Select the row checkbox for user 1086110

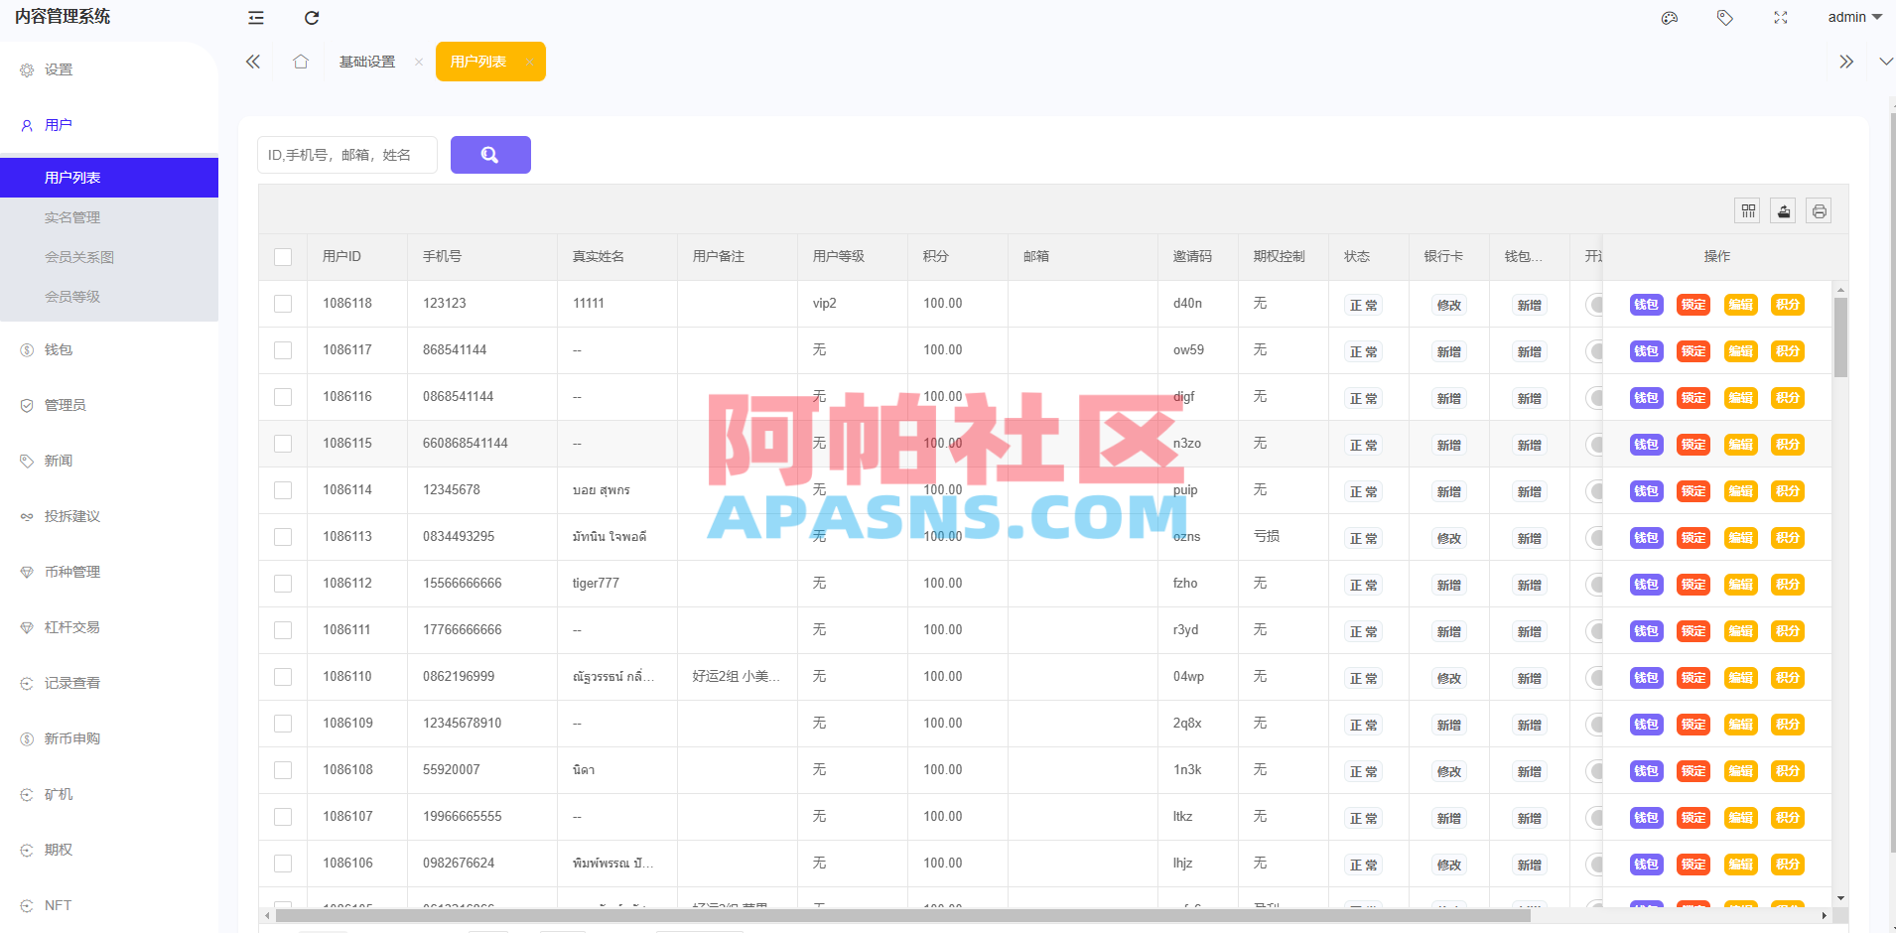click(283, 676)
